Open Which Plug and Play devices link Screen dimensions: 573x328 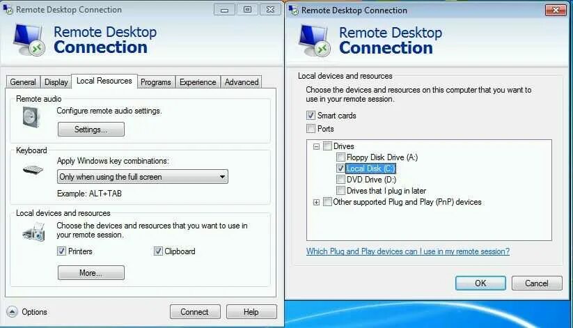pyautogui.click(x=408, y=251)
